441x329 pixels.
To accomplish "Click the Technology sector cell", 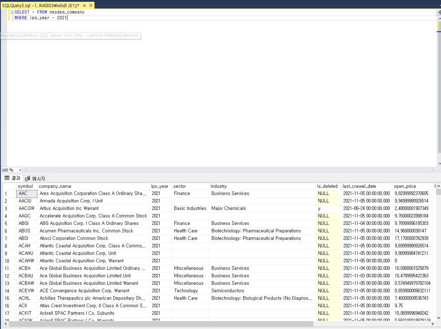I will [x=190, y=291].
